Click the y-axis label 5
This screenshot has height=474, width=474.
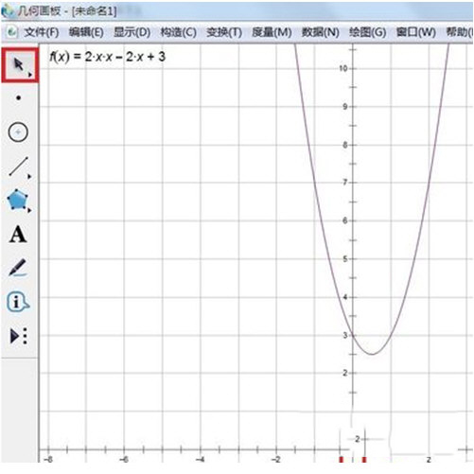pyautogui.click(x=345, y=259)
